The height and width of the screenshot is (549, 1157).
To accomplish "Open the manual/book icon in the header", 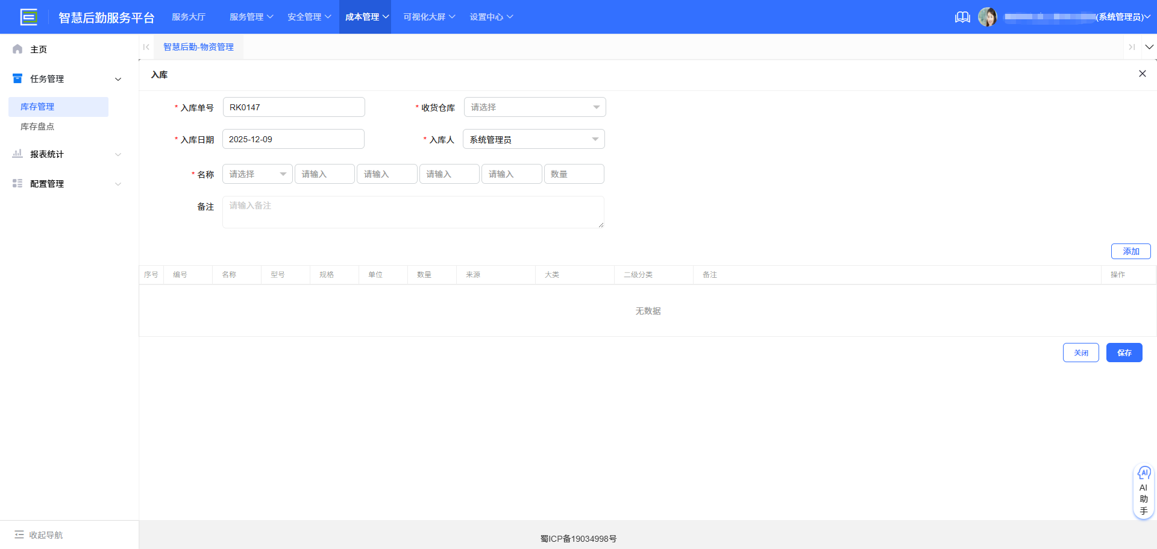I will 962,17.
